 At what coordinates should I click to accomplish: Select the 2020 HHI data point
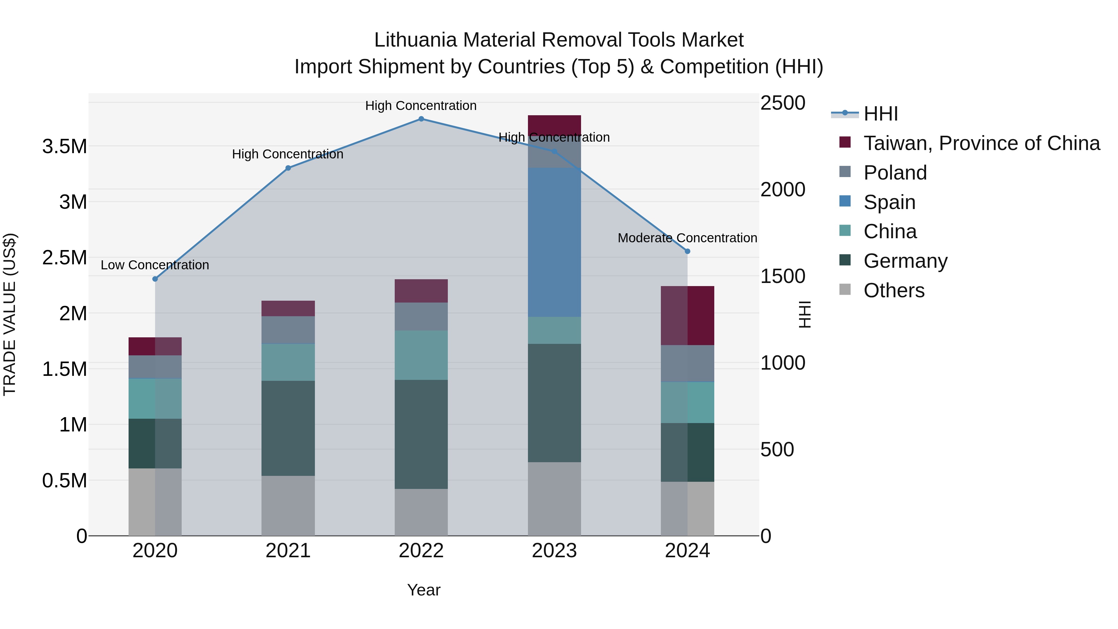(155, 279)
